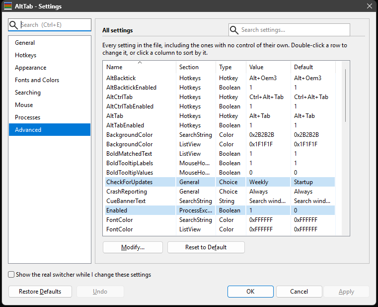Open the Processes settings page

50,117
